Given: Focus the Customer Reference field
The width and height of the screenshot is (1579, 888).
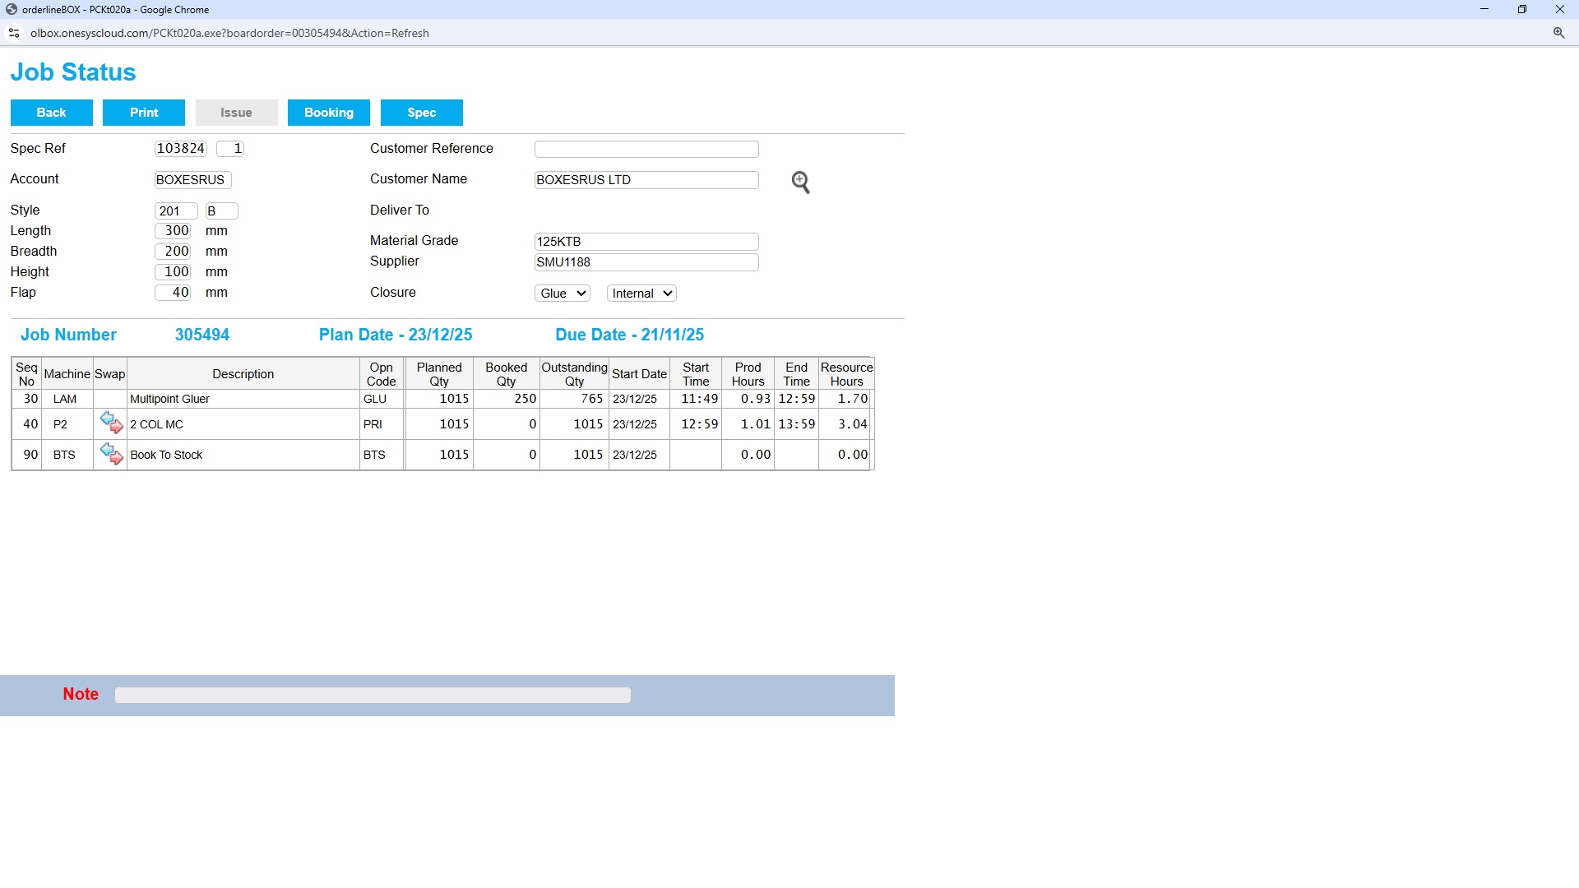Looking at the screenshot, I should point(646,149).
